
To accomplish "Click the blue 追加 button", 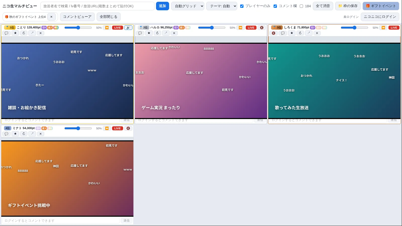I will (x=163, y=6).
